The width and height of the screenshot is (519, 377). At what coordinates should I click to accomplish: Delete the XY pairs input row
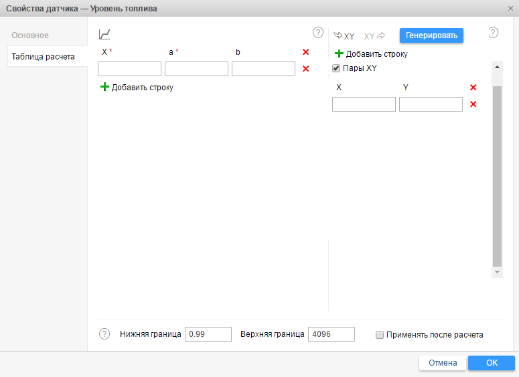pyautogui.click(x=473, y=104)
